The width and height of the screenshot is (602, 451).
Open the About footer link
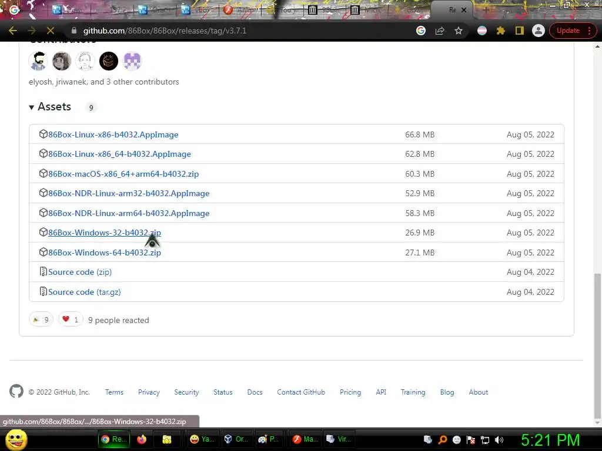point(479,392)
